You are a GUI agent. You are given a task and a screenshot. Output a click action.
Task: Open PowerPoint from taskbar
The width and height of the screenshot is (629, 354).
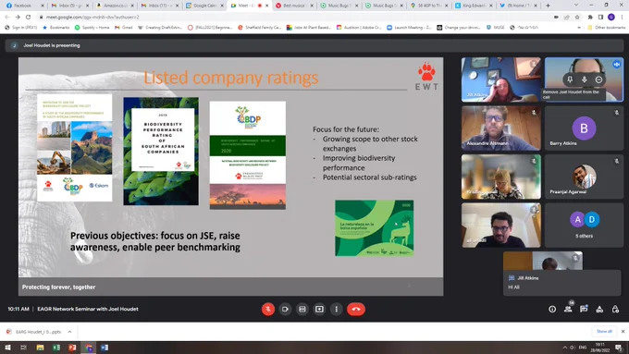72,348
